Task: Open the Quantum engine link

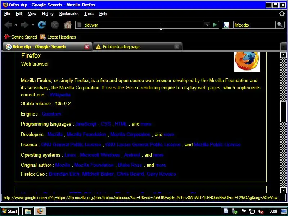Action: (51, 114)
